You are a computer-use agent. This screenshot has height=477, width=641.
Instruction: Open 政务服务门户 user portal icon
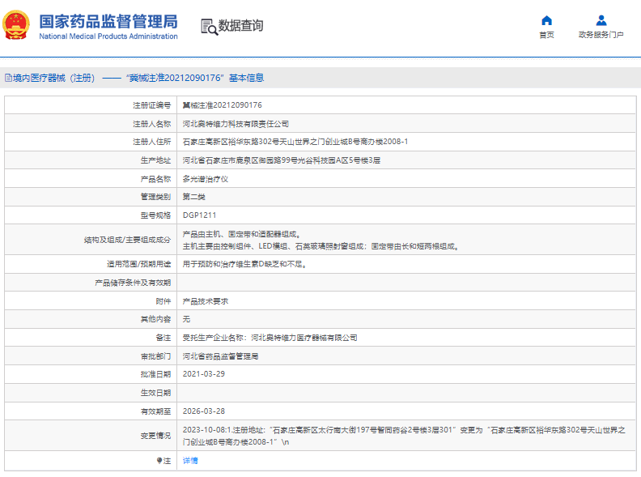coord(601,20)
